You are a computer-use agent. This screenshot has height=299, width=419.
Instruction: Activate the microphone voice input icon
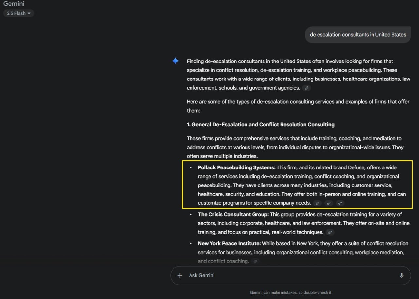point(401,275)
